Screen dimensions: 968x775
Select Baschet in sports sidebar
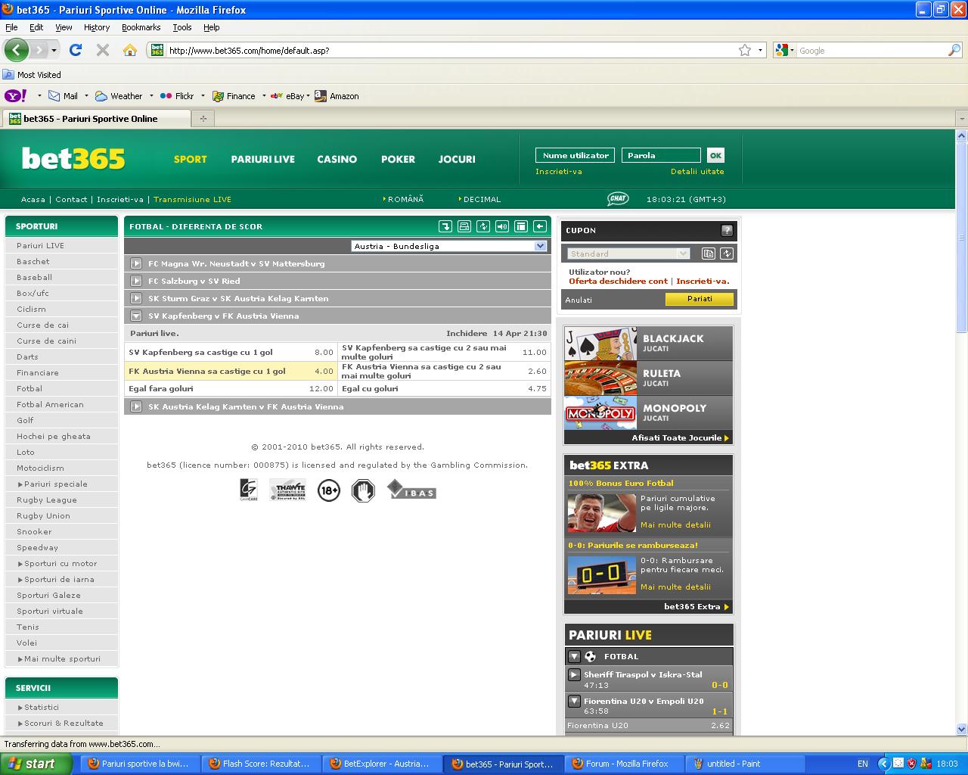(61, 261)
